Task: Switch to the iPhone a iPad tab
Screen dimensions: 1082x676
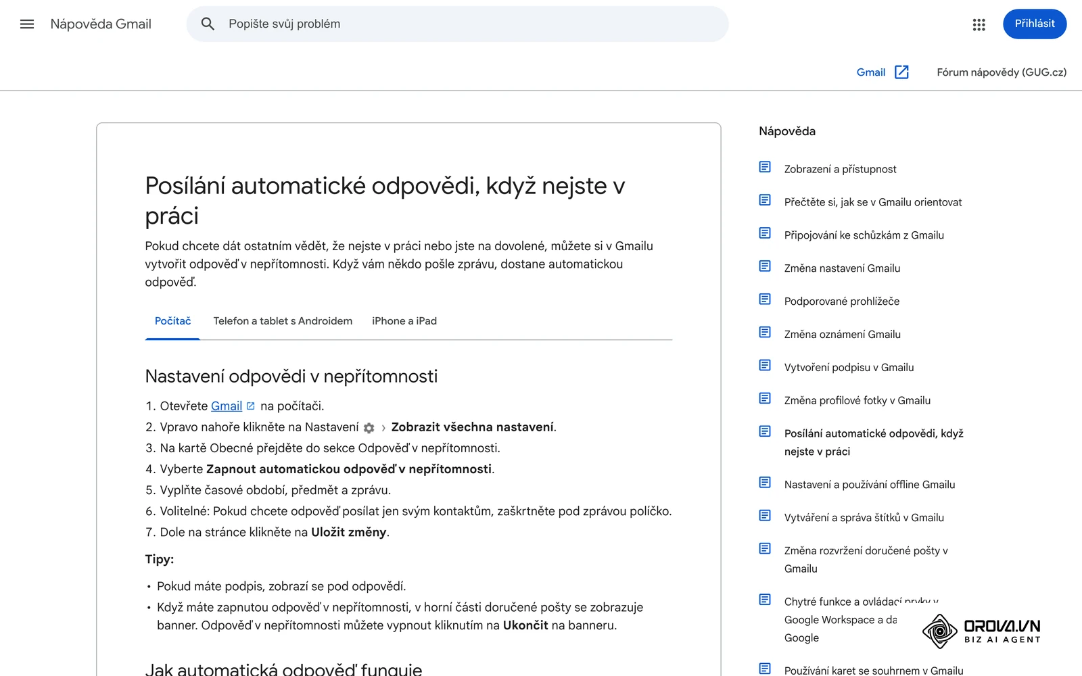Action: 404,321
